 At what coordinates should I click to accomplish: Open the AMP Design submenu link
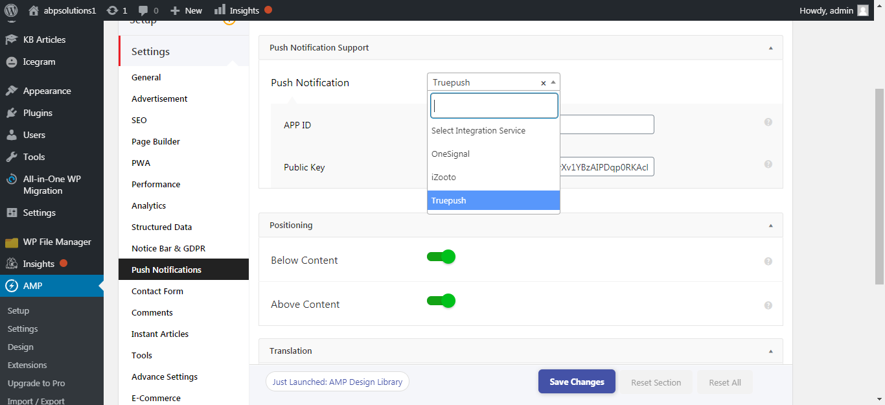[x=21, y=347]
